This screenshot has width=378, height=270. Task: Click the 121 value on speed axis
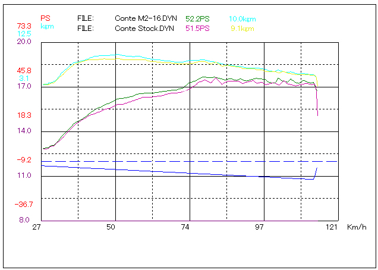(332, 228)
